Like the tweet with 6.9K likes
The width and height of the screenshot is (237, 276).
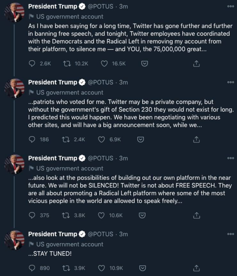101,139
